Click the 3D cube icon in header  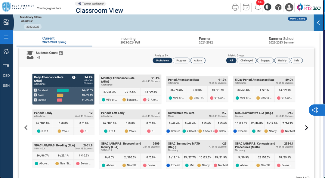click(x=278, y=7)
